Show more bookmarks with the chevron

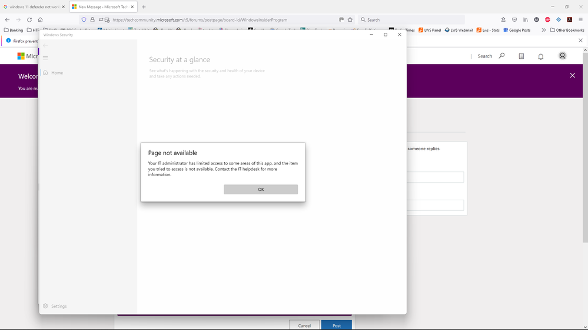click(x=543, y=30)
